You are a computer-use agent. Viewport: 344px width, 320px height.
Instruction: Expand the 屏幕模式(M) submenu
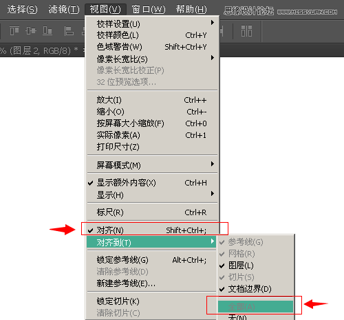[x=151, y=165]
